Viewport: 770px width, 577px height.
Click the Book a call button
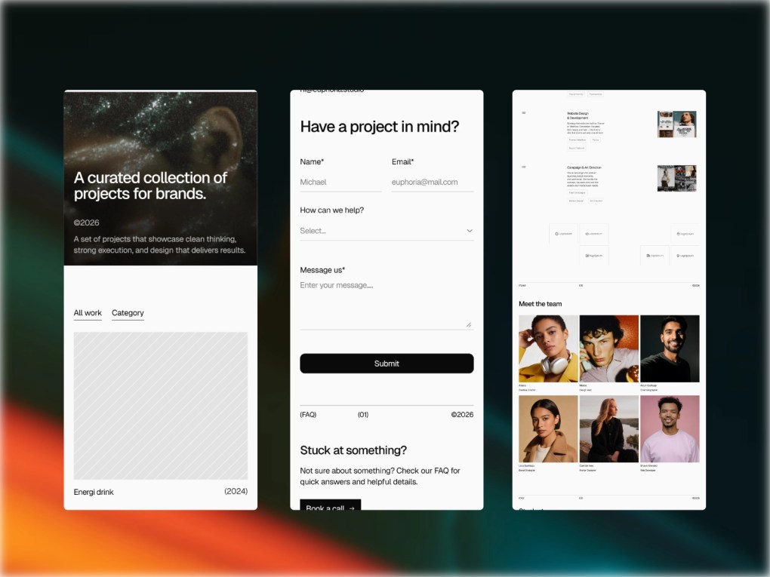[x=330, y=505]
